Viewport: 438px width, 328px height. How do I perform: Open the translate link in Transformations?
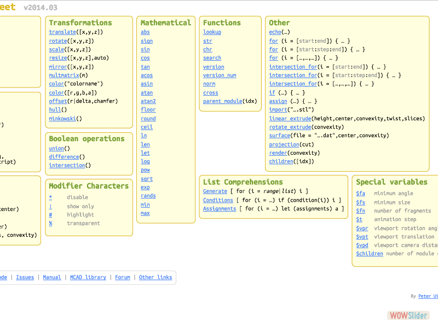pyautogui.click(x=62, y=32)
